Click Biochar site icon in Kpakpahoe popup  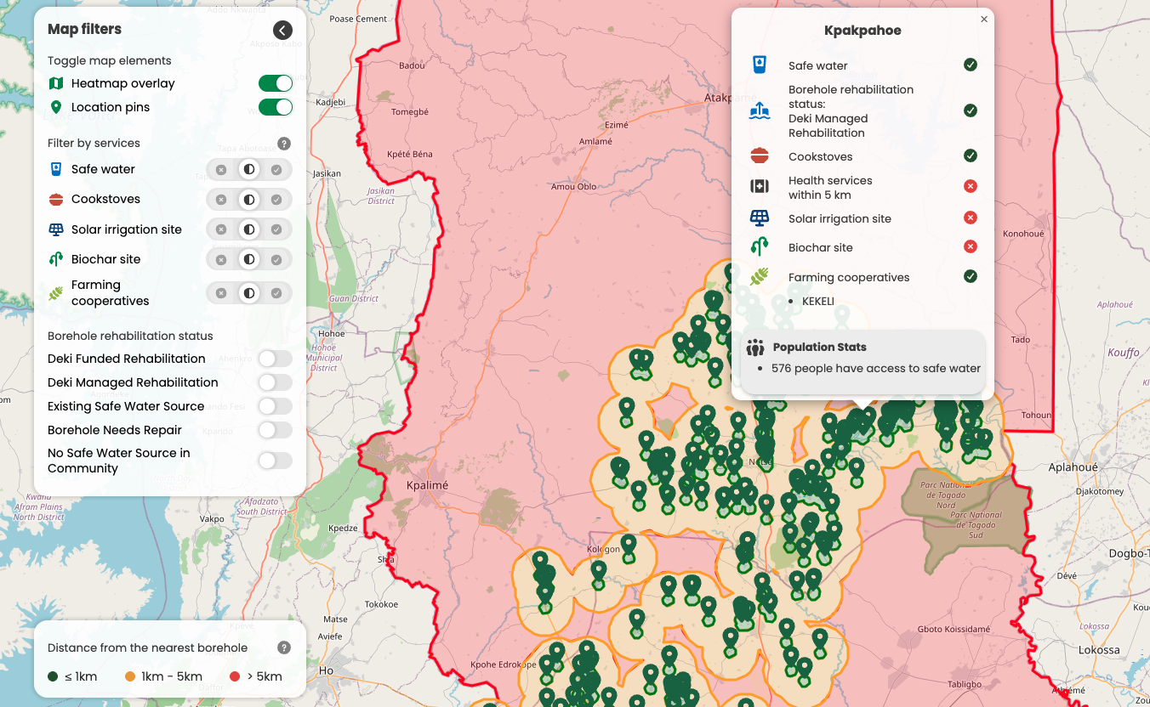(x=760, y=247)
